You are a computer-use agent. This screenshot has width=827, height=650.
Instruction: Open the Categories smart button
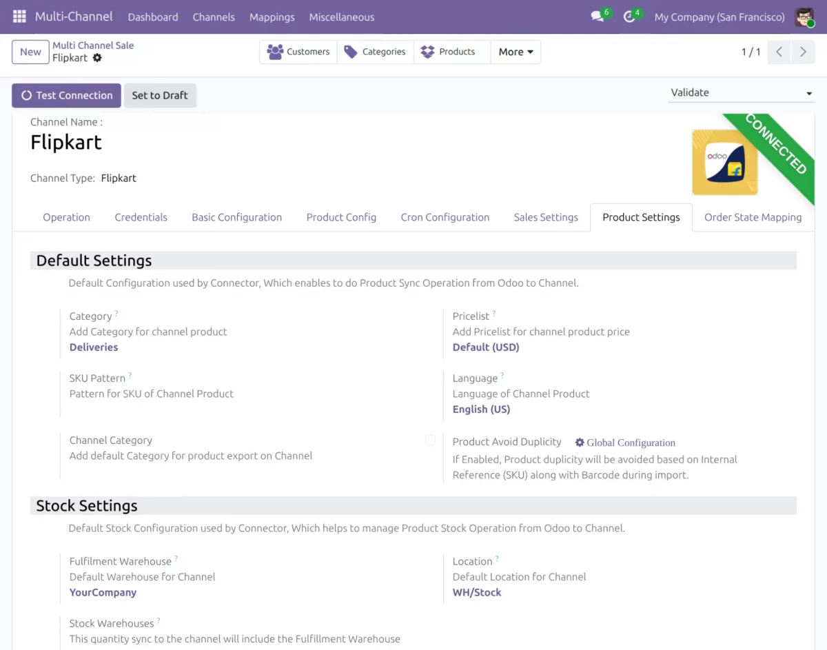tap(376, 52)
